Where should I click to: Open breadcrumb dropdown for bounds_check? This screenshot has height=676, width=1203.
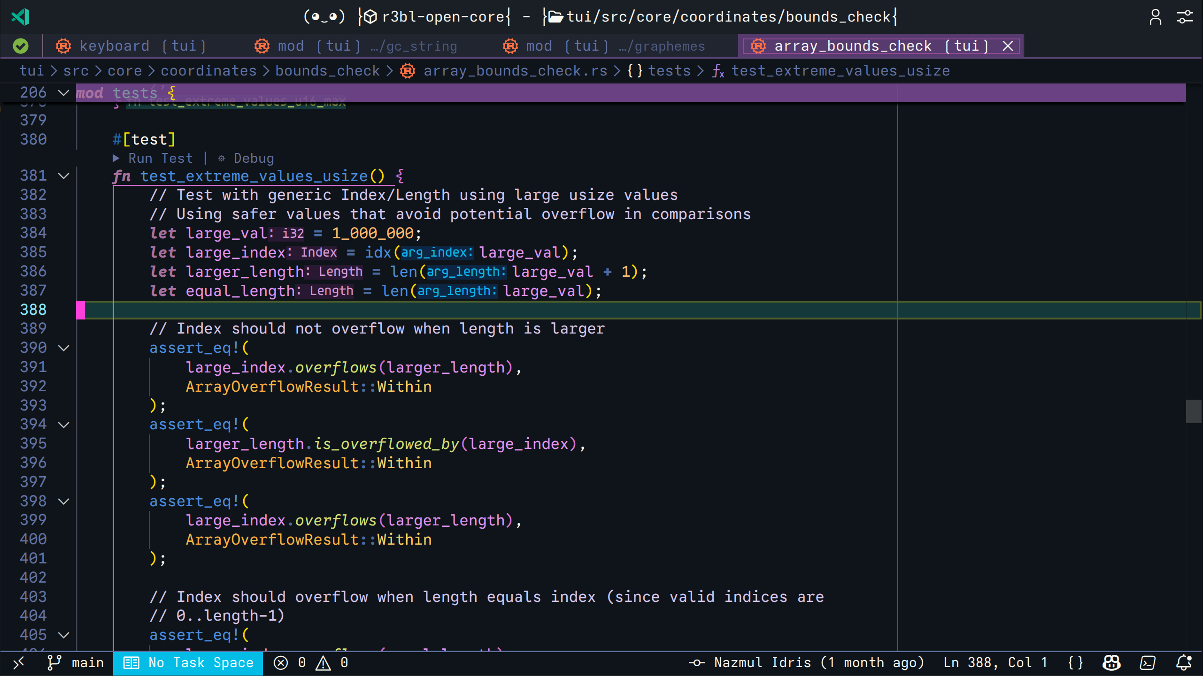[327, 70]
